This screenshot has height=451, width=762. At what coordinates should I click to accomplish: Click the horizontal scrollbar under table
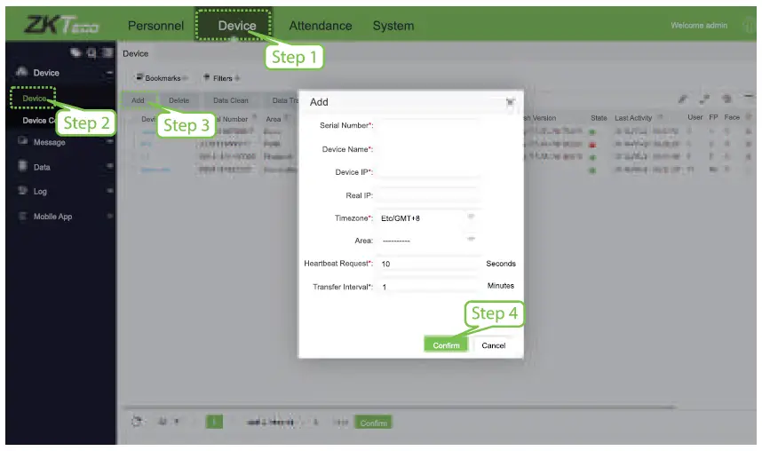coord(399,407)
